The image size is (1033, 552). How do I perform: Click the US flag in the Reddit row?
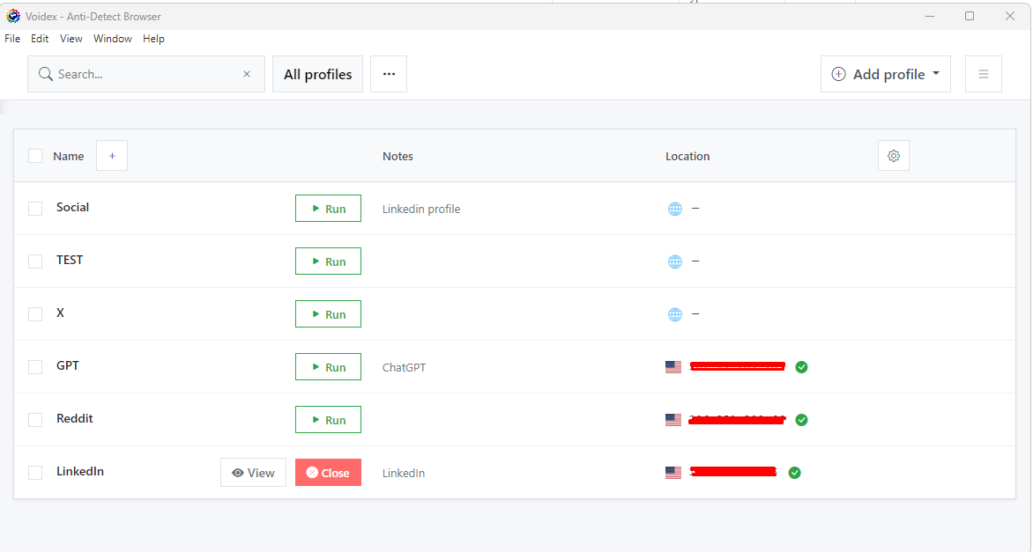click(x=673, y=420)
